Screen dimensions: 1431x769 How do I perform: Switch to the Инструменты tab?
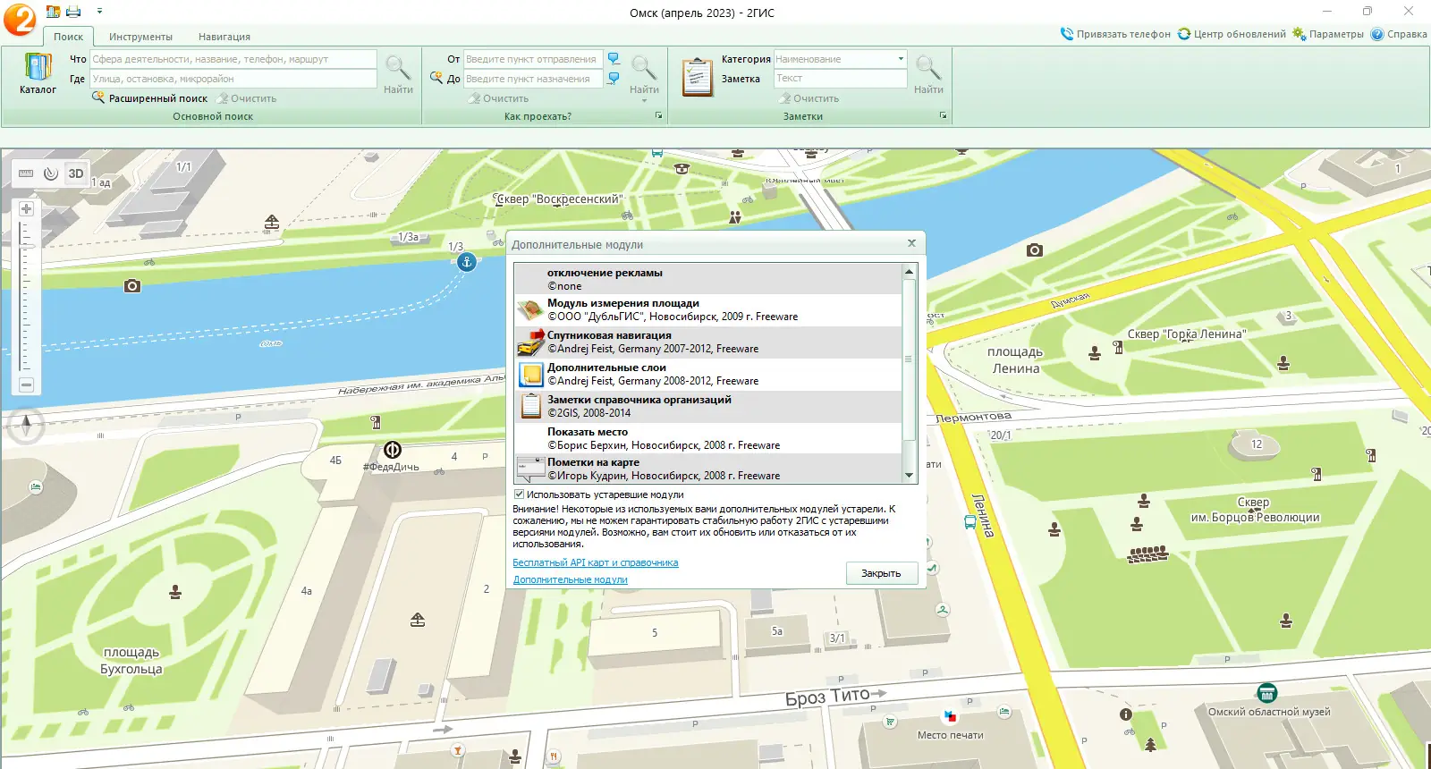tap(140, 37)
